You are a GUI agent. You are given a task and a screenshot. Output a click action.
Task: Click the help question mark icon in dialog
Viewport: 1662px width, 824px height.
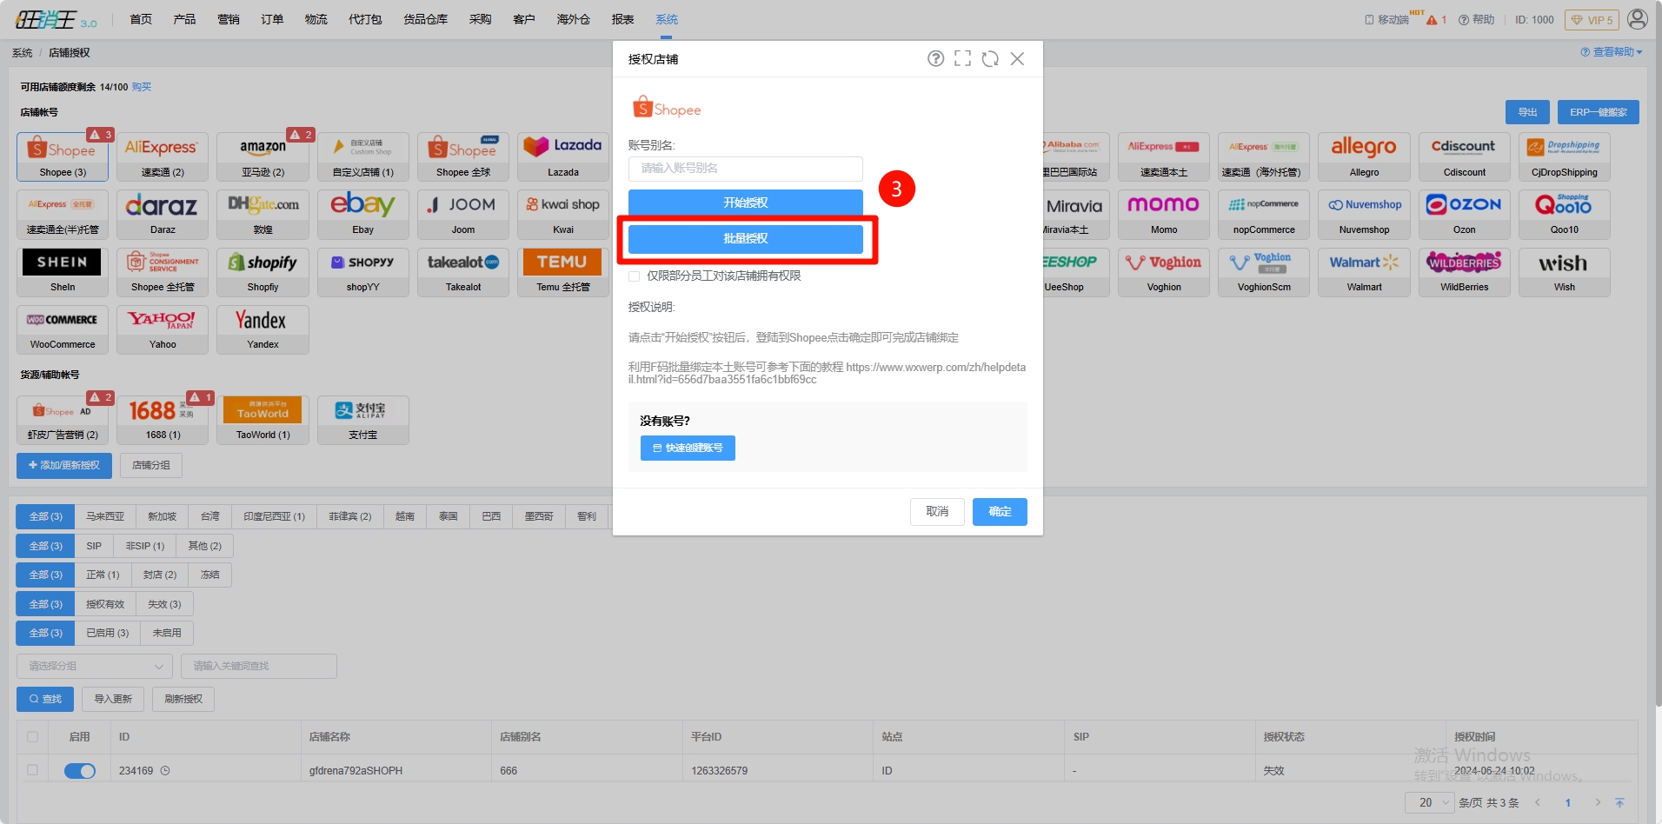click(935, 58)
